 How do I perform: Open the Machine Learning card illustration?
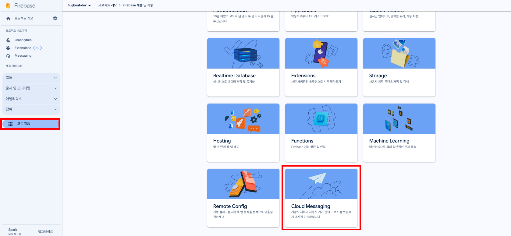(x=399, y=119)
